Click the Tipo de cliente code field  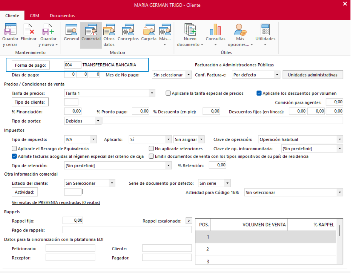coord(71,102)
